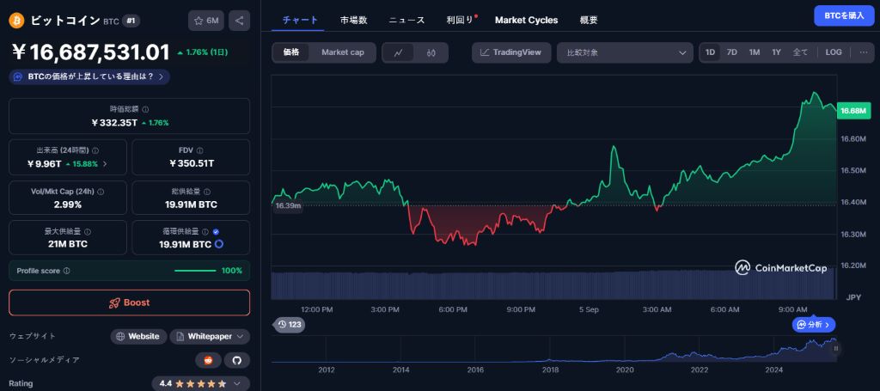
Task: Click the #1 rank badge
Action: [131, 21]
